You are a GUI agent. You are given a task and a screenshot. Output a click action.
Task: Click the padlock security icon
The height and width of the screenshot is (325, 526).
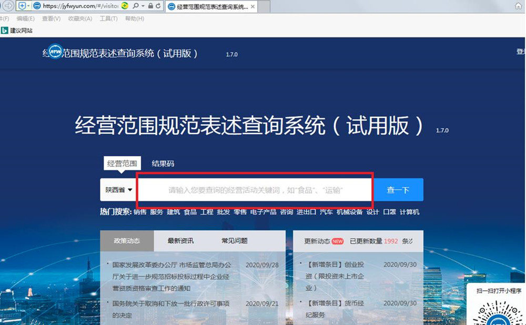(x=150, y=6)
